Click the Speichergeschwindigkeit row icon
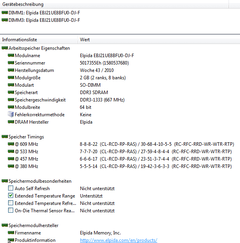 [11, 100]
